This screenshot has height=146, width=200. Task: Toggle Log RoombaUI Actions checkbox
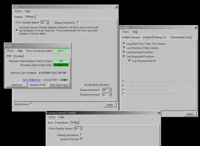(124, 52)
